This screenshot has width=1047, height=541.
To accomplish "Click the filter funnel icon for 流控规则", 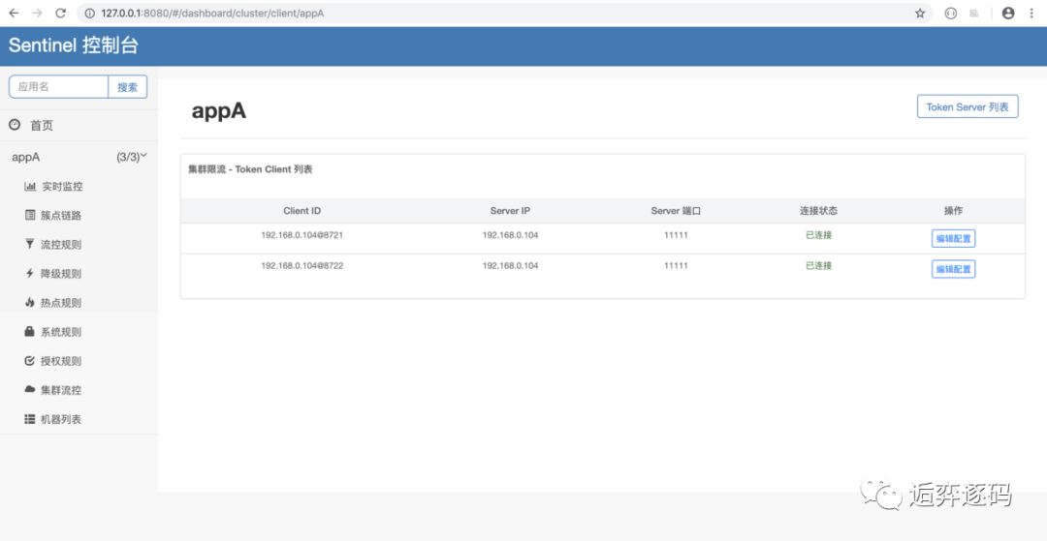I will pyautogui.click(x=29, y=244).
